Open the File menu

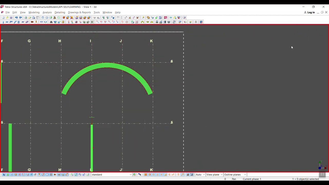click(7, 12)
